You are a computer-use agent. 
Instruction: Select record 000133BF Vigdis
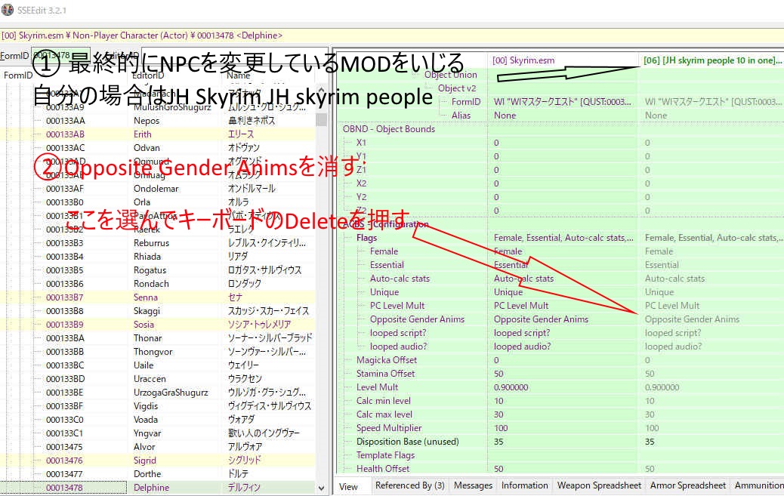[158, 406]
